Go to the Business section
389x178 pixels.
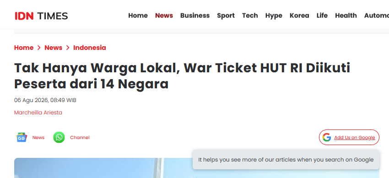point(195,16)
